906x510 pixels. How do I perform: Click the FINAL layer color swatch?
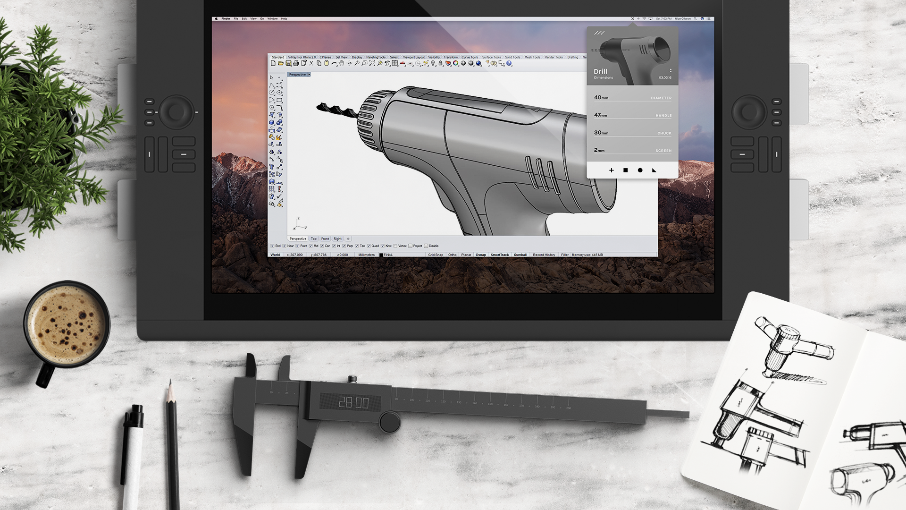381,255
